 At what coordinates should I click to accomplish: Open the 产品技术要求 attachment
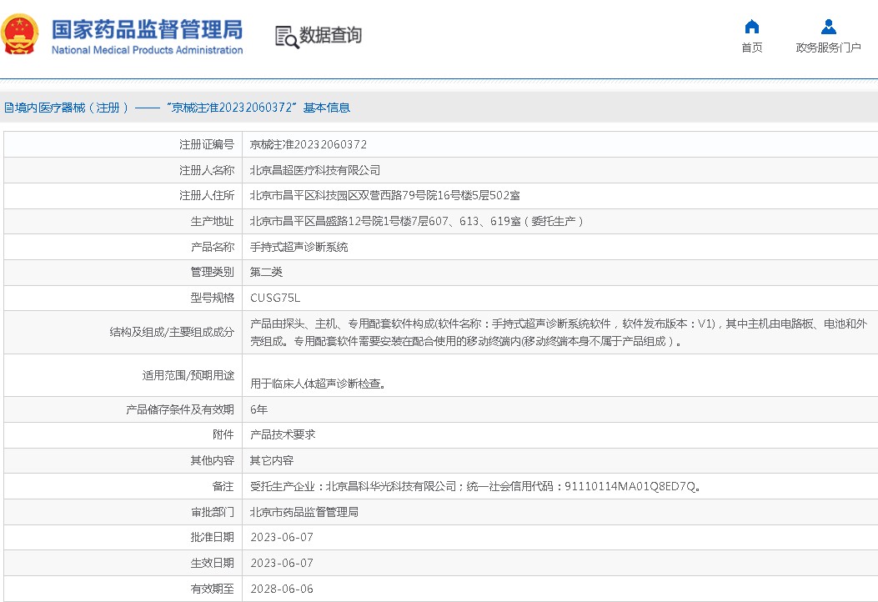[283, 434]
